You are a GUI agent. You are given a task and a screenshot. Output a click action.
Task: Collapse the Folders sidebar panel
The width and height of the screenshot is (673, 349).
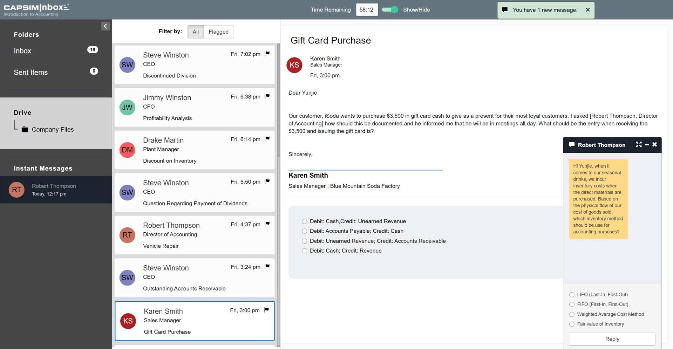(x=105, y=26)
